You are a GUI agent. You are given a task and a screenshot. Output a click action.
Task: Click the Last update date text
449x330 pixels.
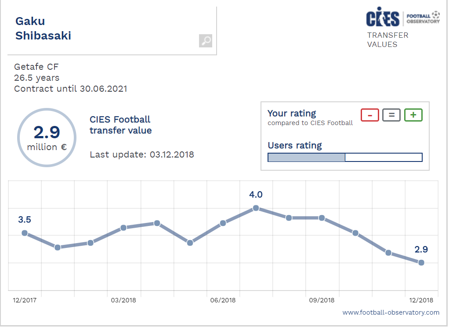pyautogui.click(x=141, y=154)
